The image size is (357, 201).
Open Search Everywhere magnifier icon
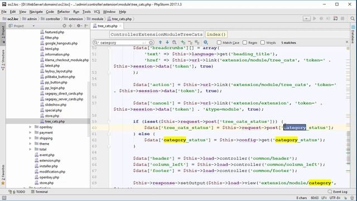click(x=353, y=18)
